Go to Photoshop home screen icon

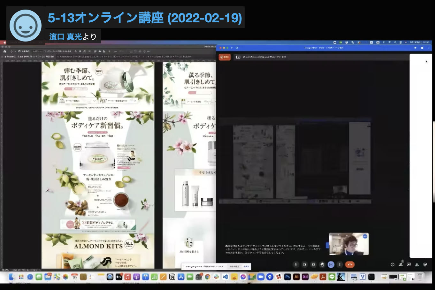click(x=5, y=51)
